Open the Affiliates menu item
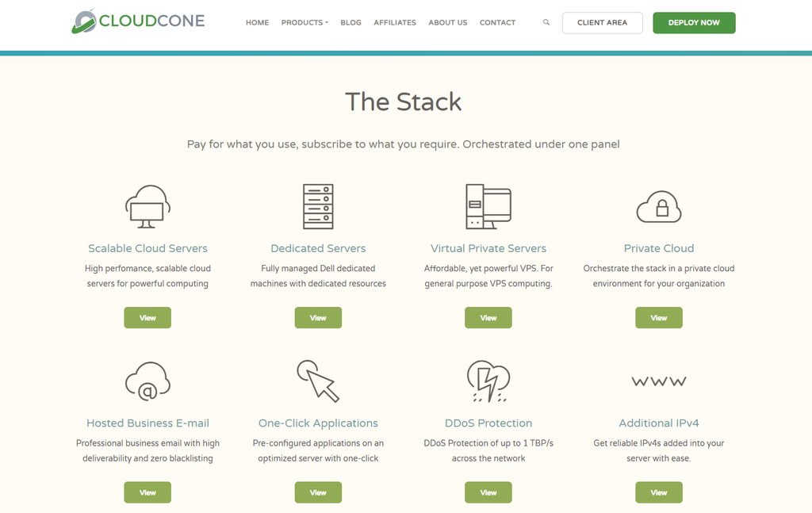The height and width of the screenshot is (513, 812). click(395, 23)
